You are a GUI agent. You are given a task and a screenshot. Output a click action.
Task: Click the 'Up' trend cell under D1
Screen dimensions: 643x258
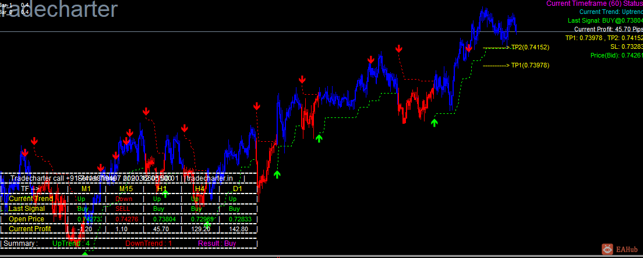(233, 199)
